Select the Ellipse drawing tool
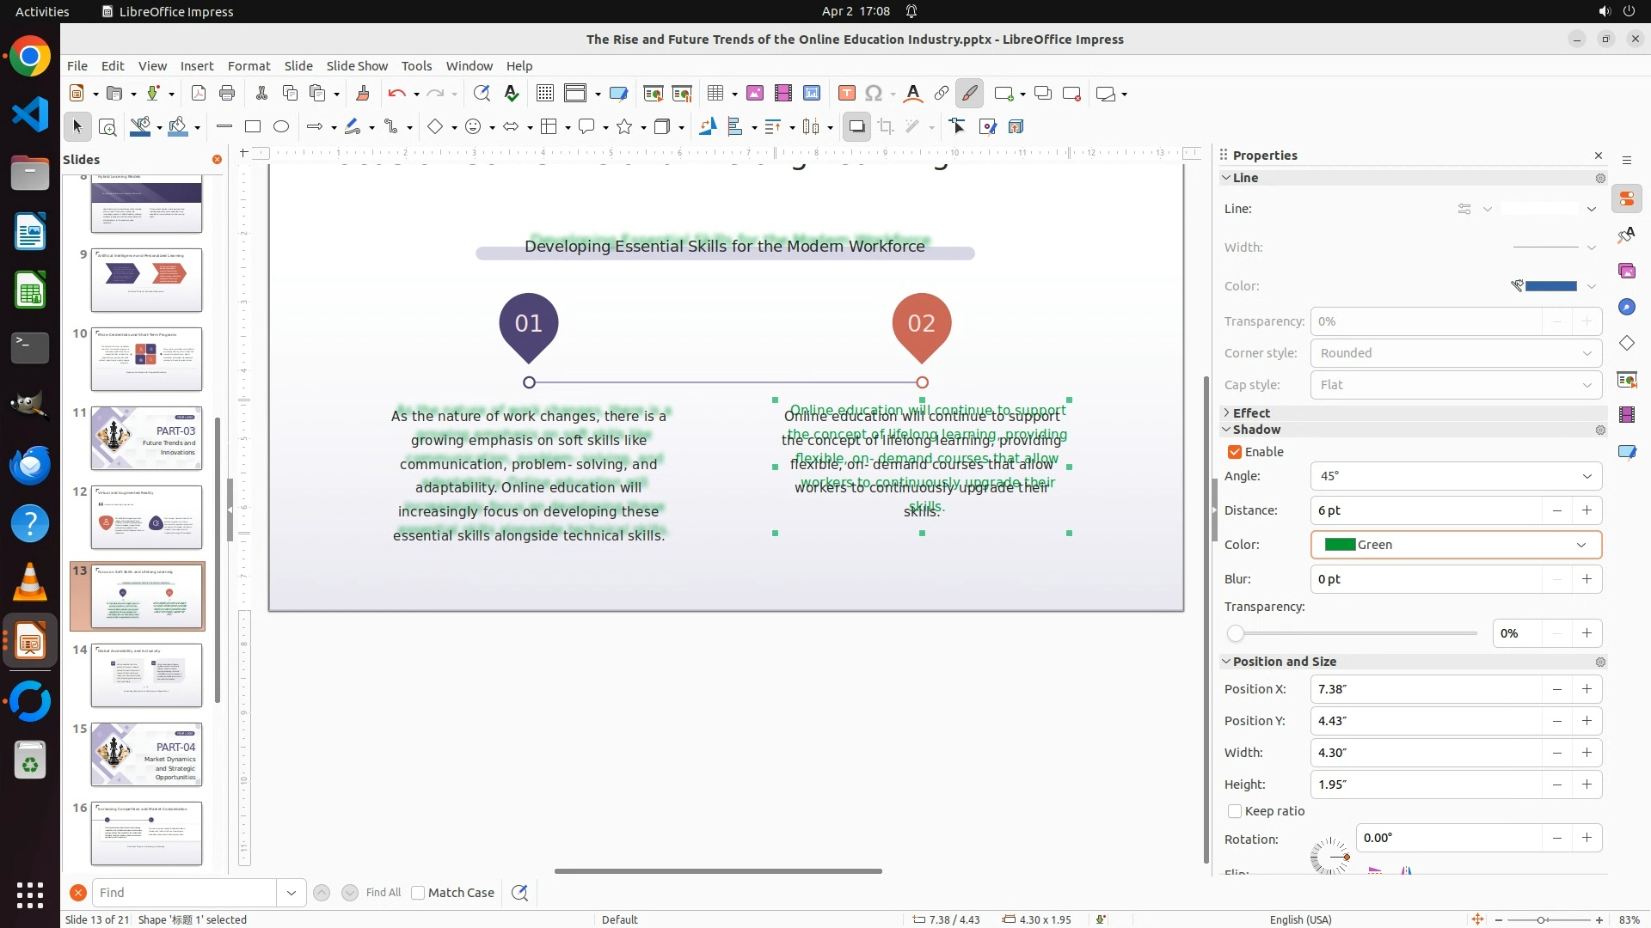The image size is (1651, 928). [x=281, y=127]
